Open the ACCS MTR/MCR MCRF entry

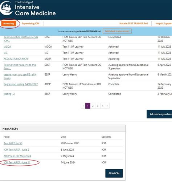tap(16, 59)
